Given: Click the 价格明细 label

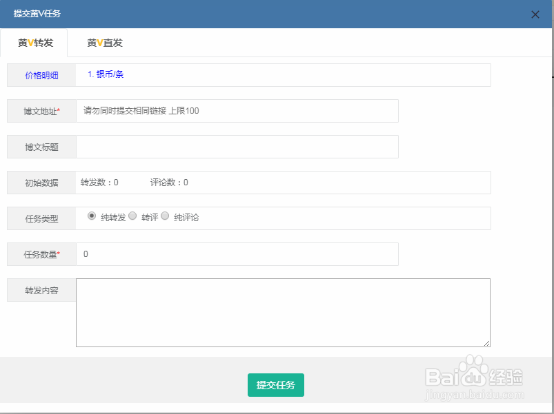Looking at the screenshot, I should (x=41, y=76).
